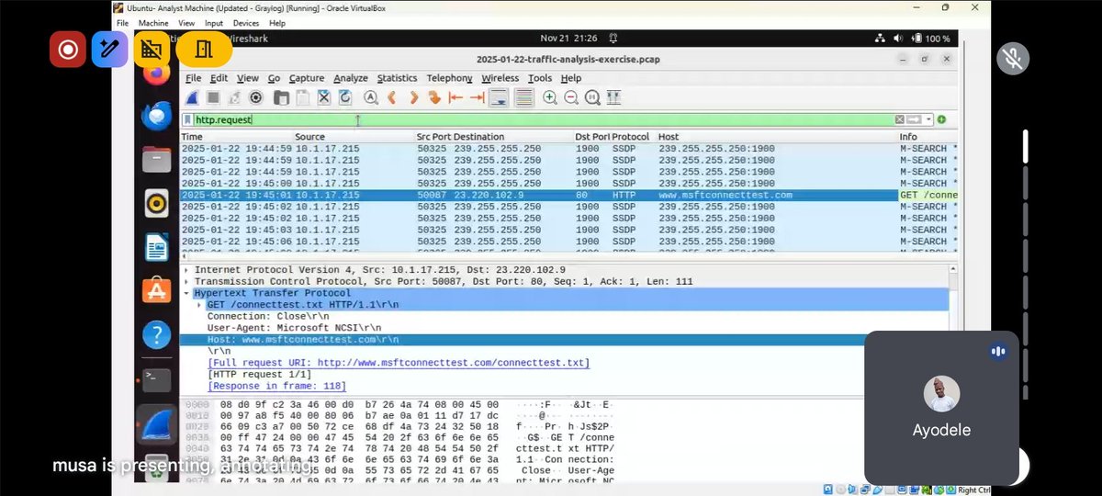The width and height of the screenshot is (1102, 496).
Task: Sort packets by the Source column
Action: tap(354, 137)
